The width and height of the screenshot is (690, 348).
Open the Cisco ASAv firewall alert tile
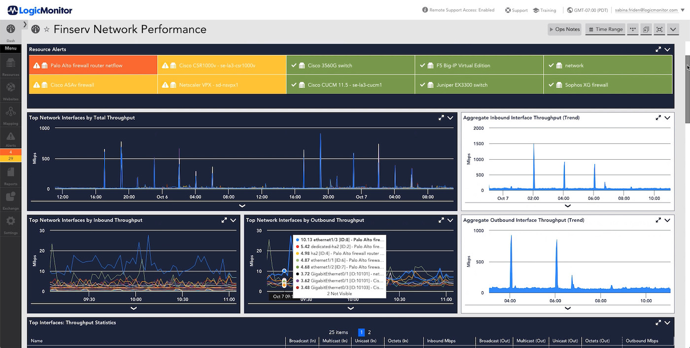pos(93,84)
